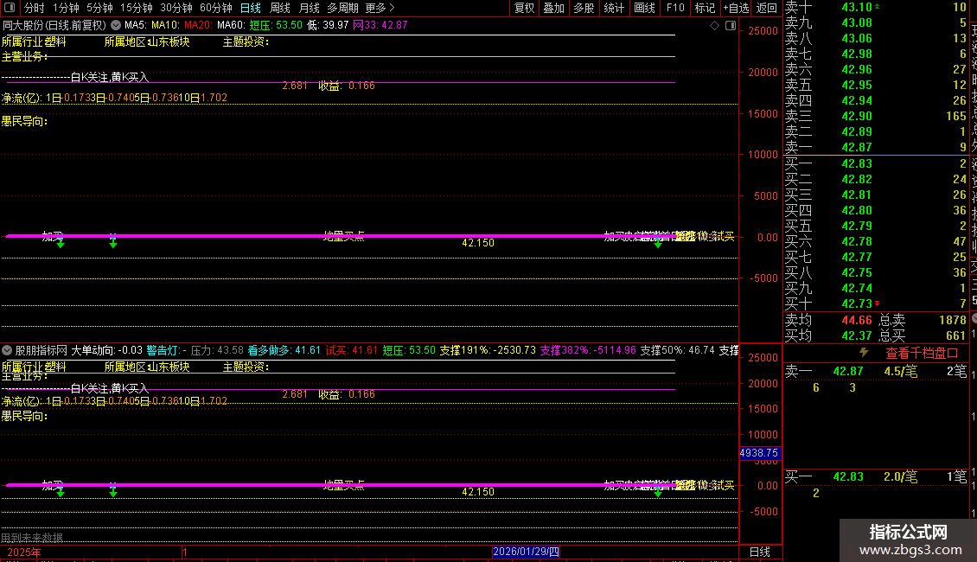Click the 卖均 44.66 average value
Screen dimensions: 977x562
857,320
